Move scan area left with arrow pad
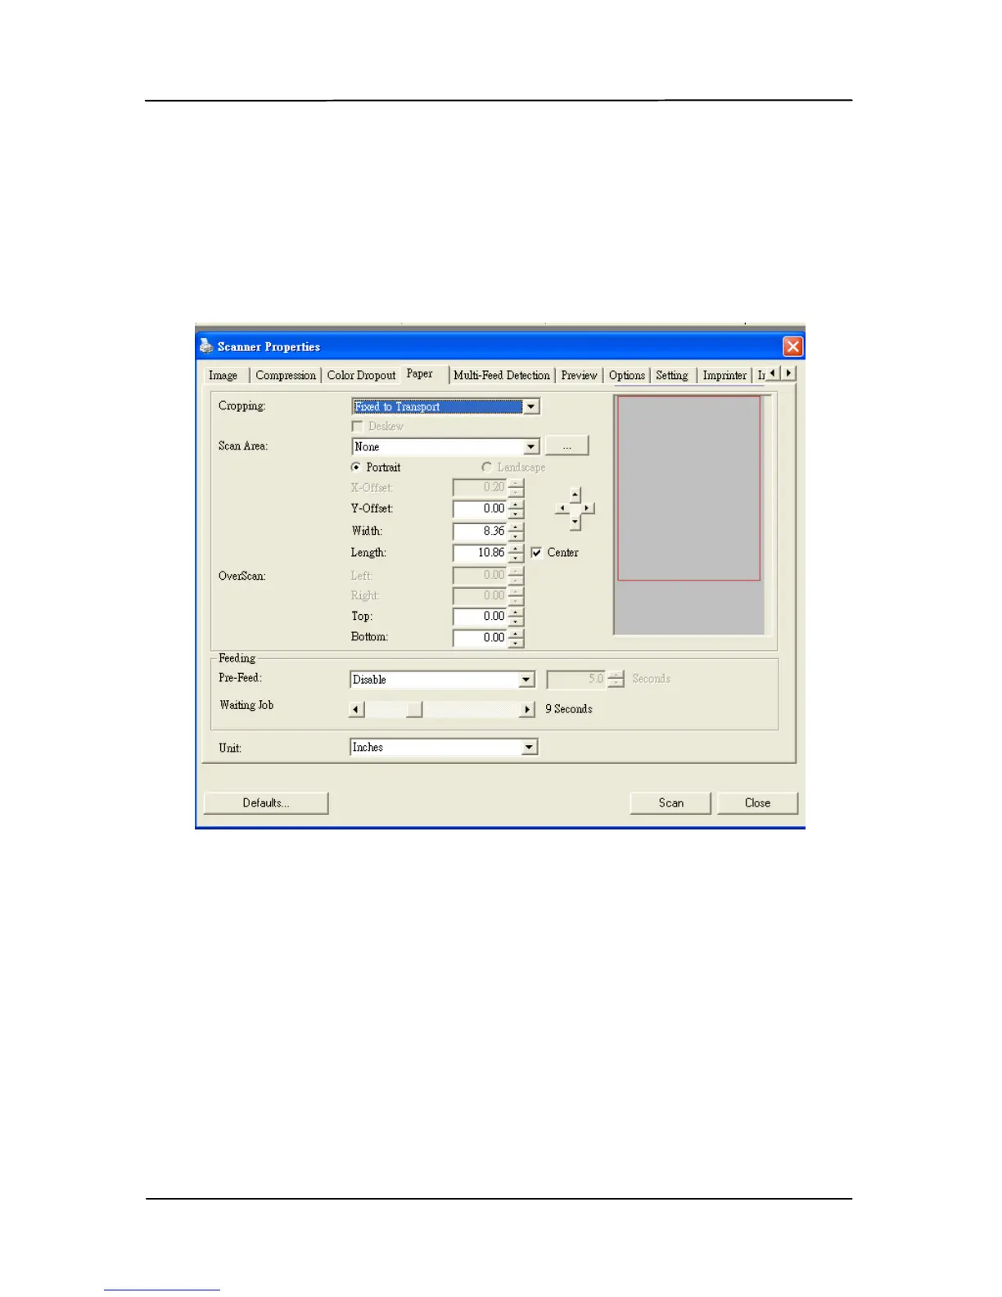 coord(562,508)
